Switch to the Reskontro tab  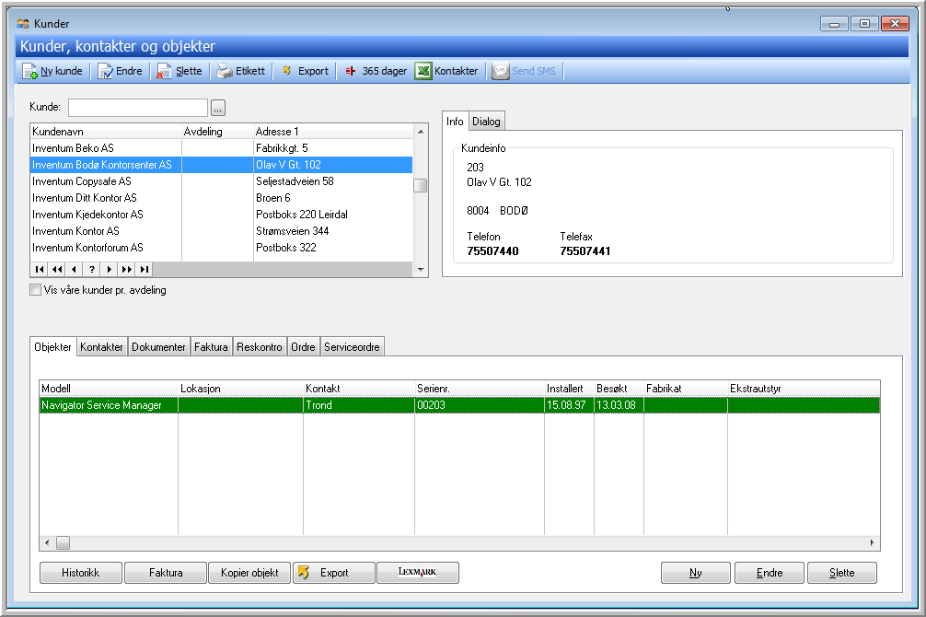click(x=260, y=347)
